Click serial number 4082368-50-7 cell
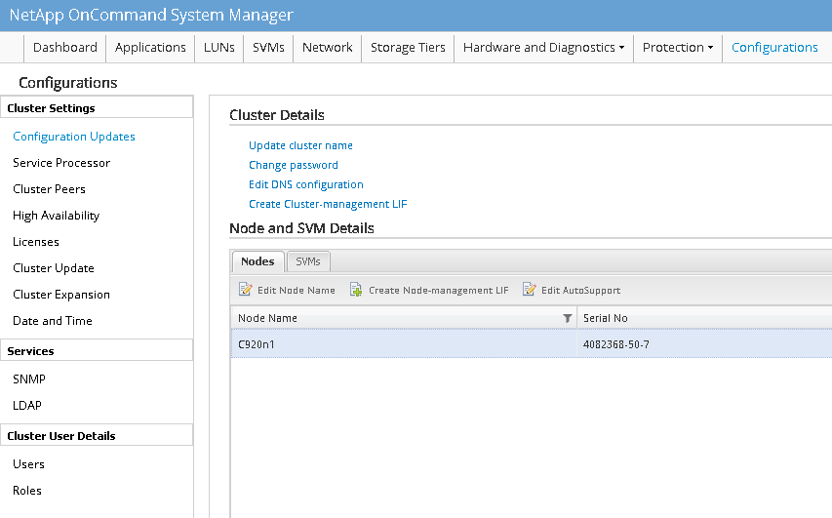832x518 pixels. tap(616, 344)
